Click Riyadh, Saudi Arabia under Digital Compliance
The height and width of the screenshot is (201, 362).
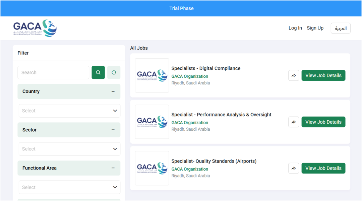(x=191, y=83)
